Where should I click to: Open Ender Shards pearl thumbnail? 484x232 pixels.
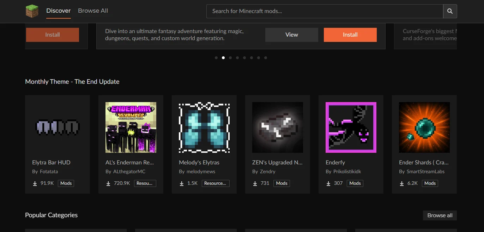point(424,127)
